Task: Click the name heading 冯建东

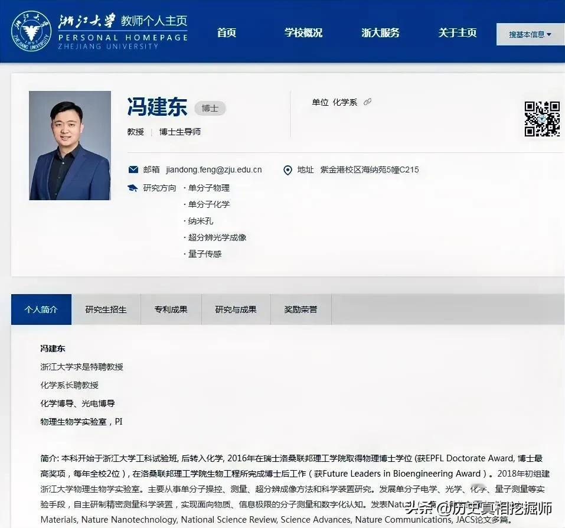Action: click(x=157, y=107)
